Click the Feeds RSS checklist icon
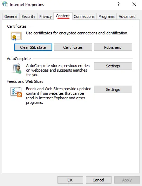Viewport: 142px width, 186px height. 16,92
